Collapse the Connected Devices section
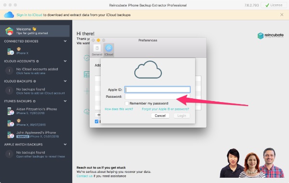The height and width of the screenshot is (183, 289). point(65,41)
